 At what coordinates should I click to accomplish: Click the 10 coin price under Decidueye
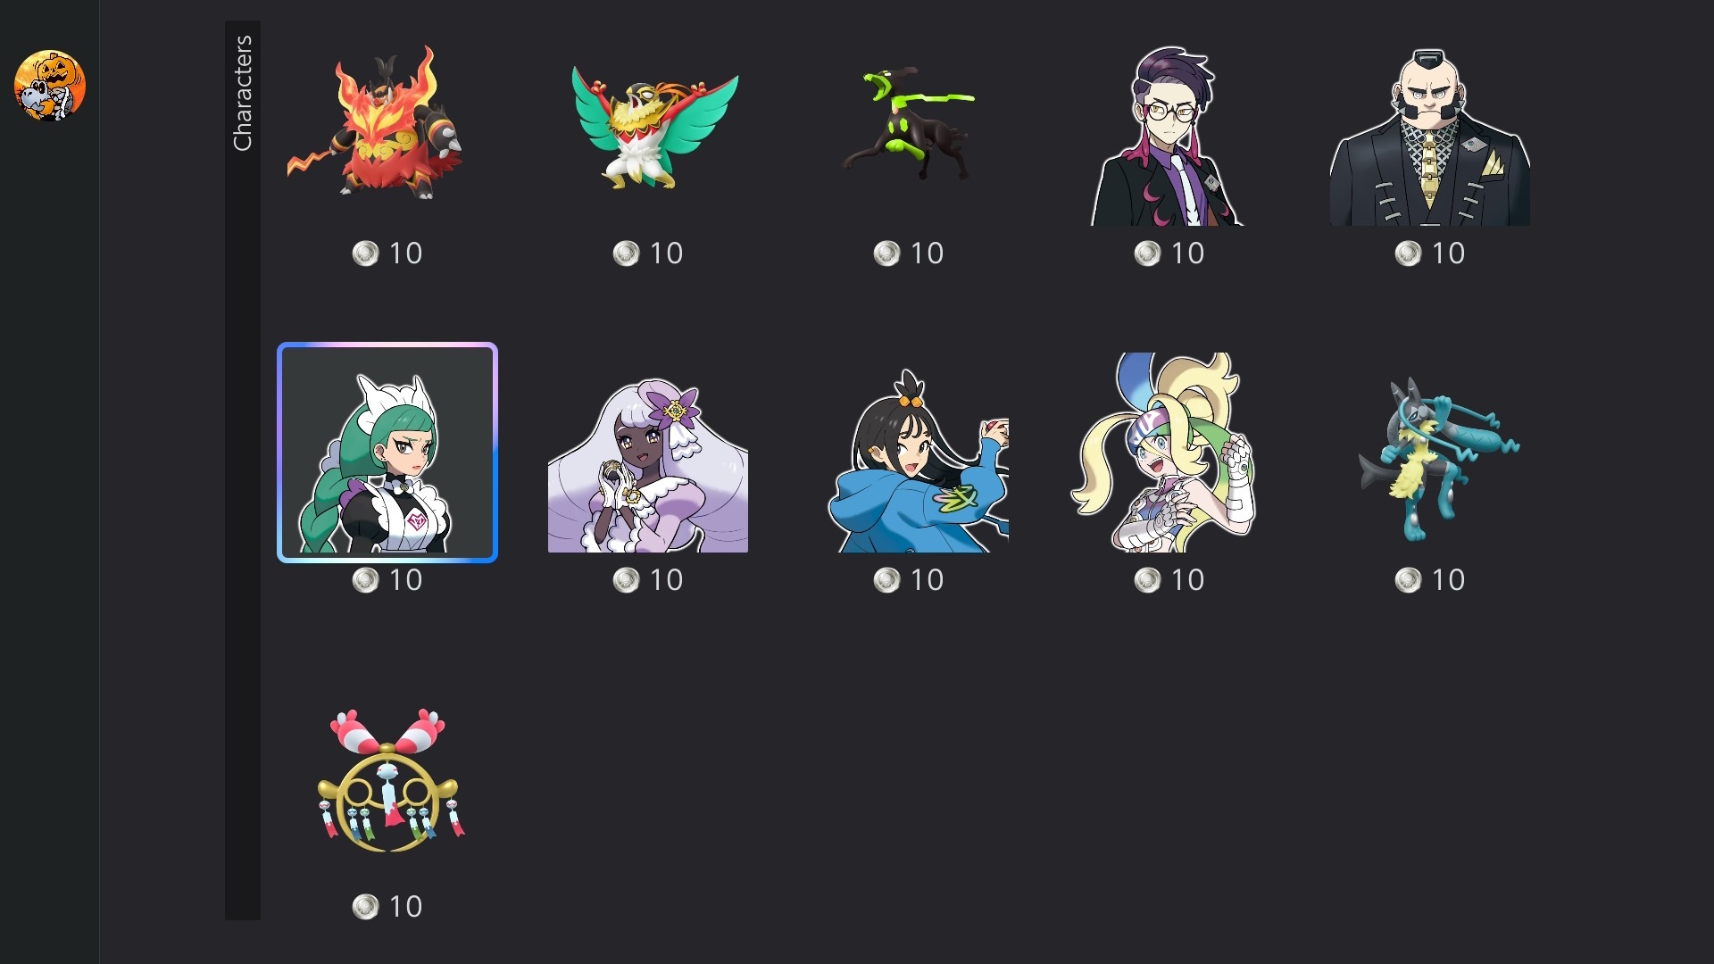(x=648, y=253)
